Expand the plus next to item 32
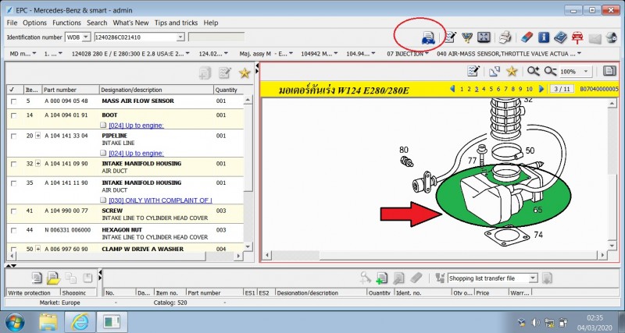The image size is (625, 333). (37, 164)
